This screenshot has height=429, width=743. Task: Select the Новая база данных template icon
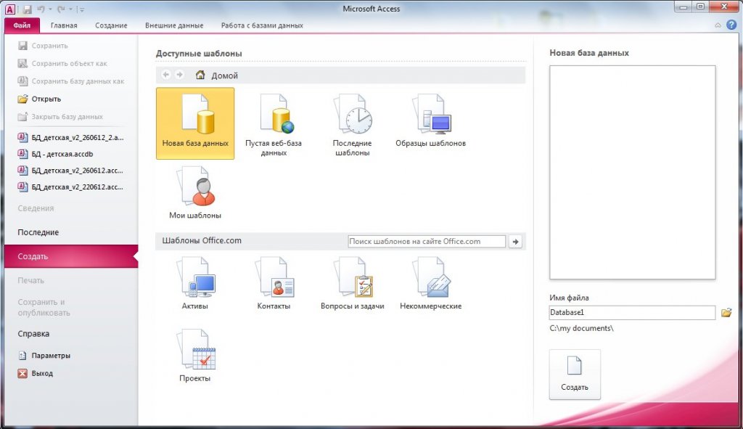coord(194,123)
